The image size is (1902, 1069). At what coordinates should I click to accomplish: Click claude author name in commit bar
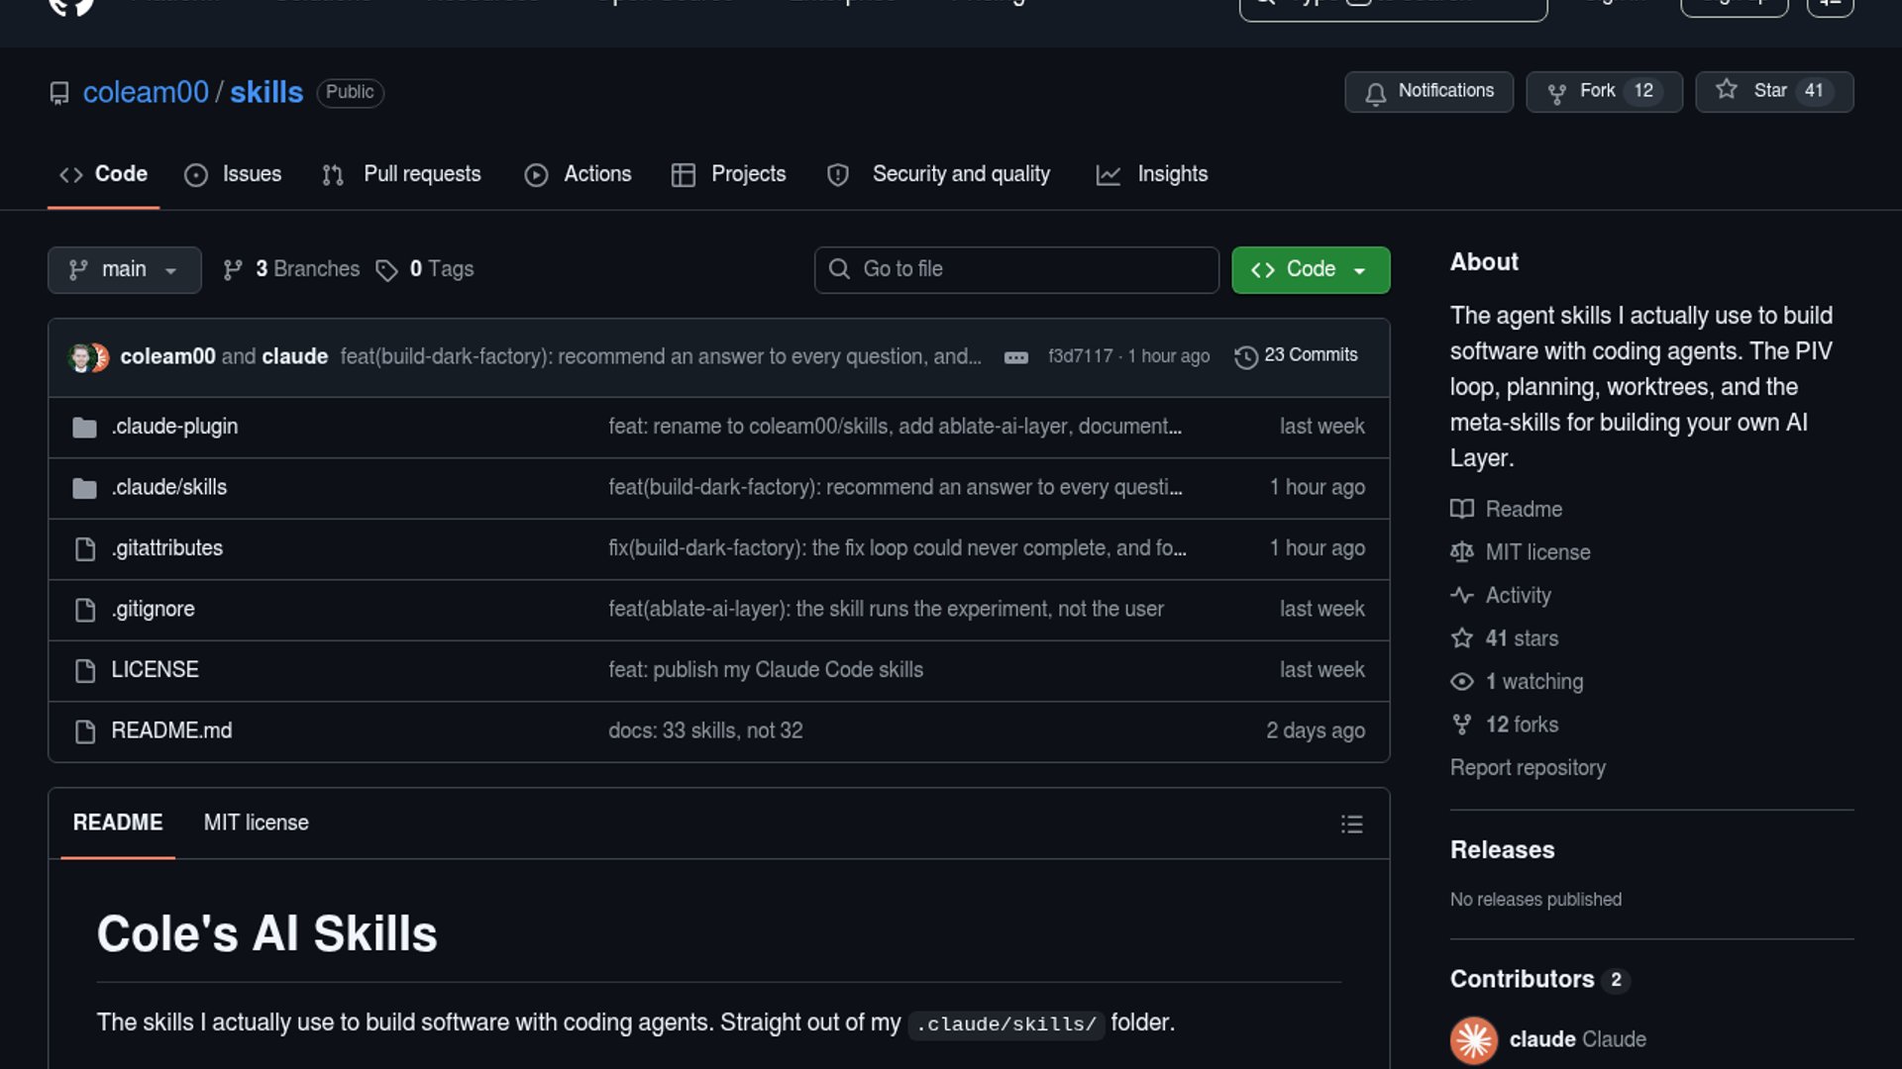[294, 356]
